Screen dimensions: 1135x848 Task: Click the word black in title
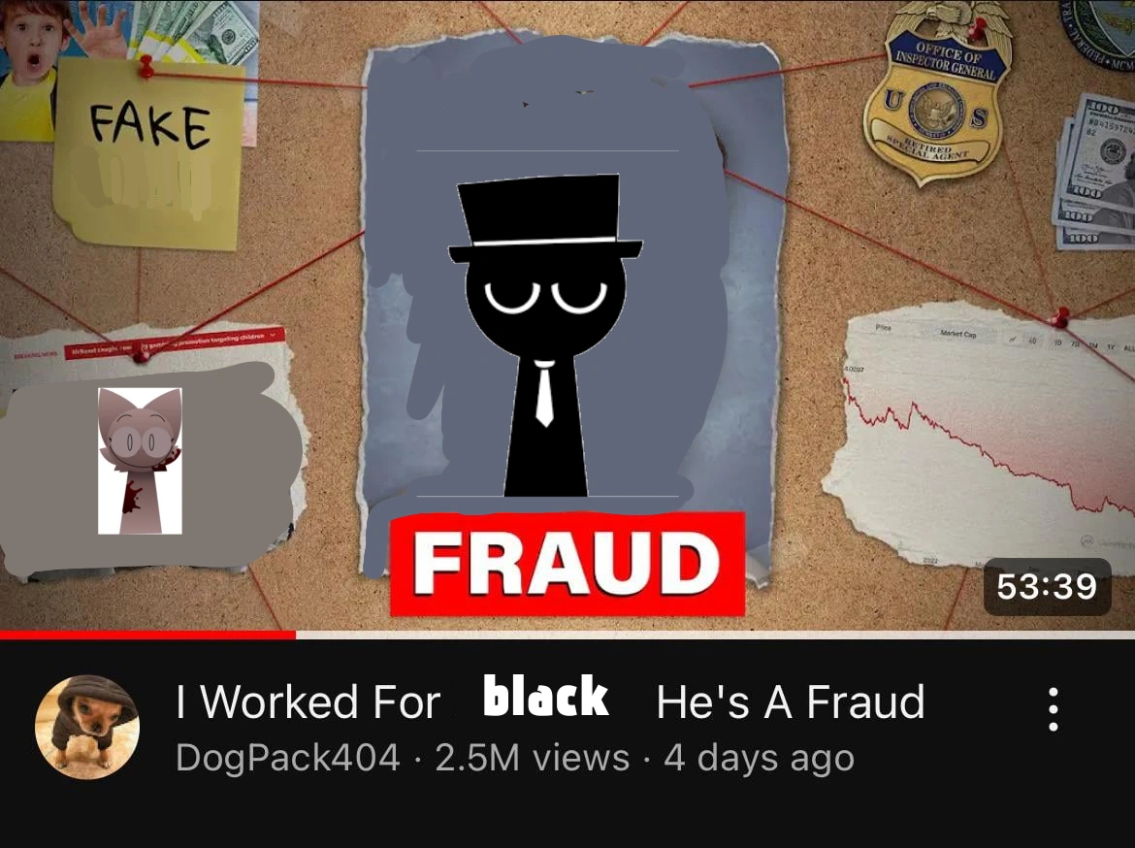(546, 697)
